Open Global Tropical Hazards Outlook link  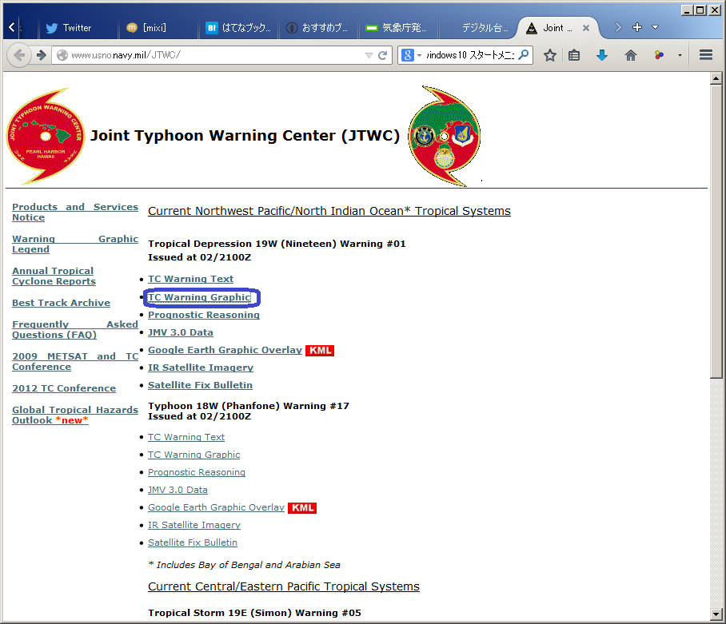(75, 415)
